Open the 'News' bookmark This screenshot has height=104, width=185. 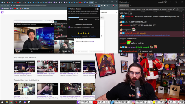[27, 8]
